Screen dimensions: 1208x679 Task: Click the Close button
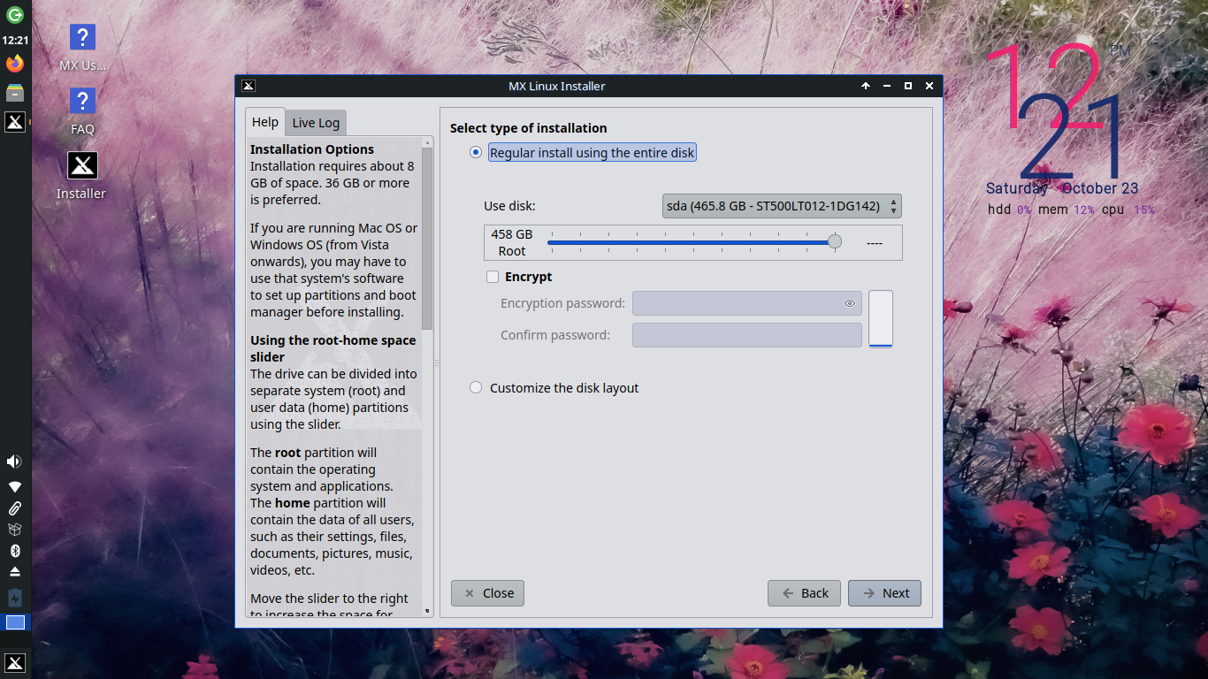click(488, 593)
